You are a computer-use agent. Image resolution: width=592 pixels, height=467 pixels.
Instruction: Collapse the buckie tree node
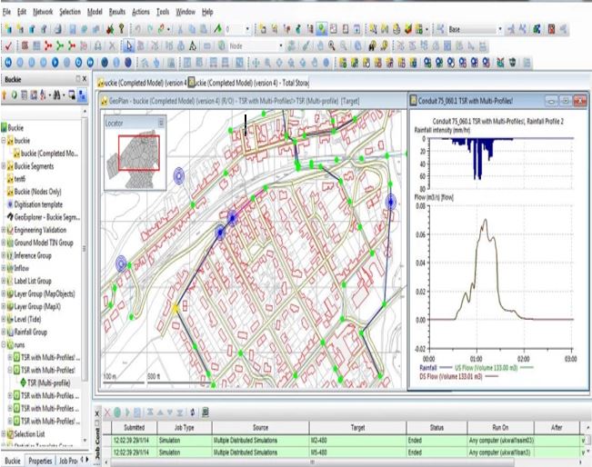tap(4, 141)
